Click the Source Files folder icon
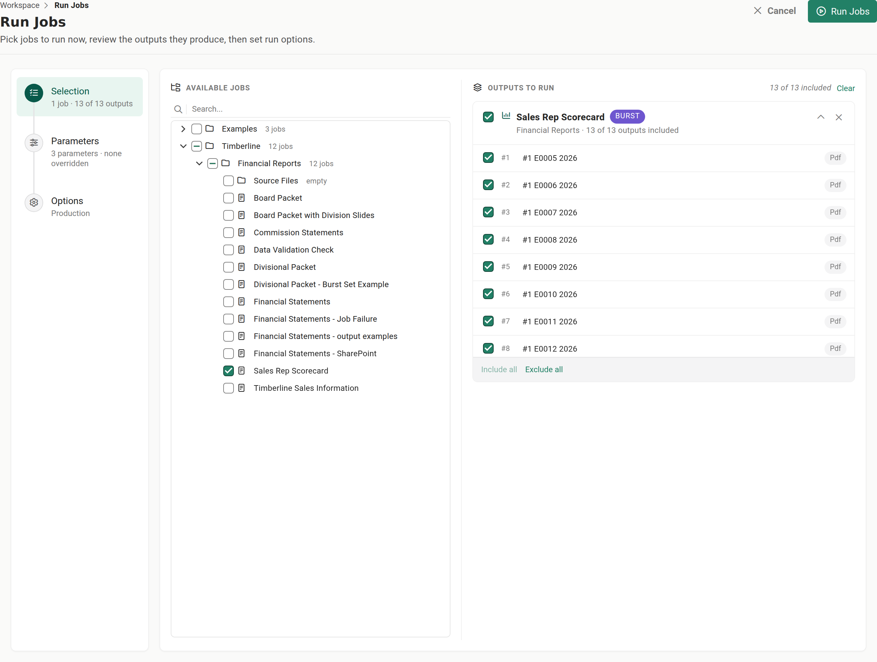Screen dimensions: 877x662 [242, 180]
